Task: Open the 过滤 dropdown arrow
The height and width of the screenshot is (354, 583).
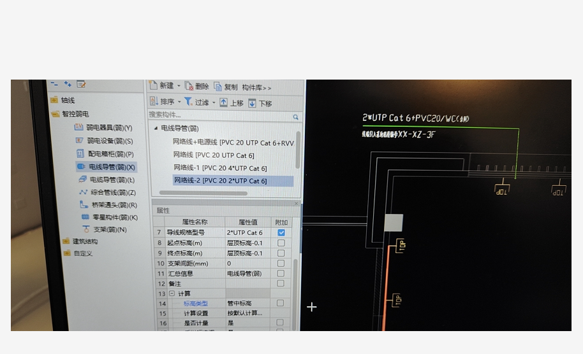Action: (214, 103)
